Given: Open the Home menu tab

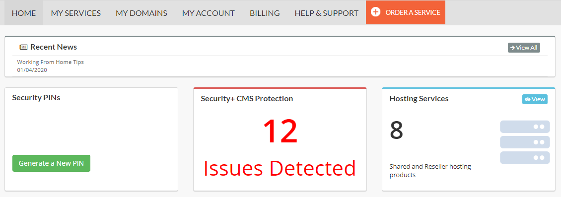Looking at the screenshot, I should tap(24, 13).
